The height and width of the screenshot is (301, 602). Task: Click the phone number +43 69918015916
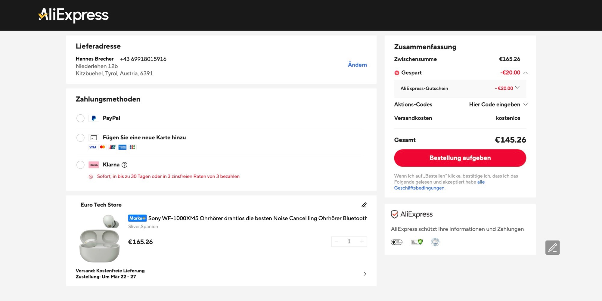[x=143, y=59]
